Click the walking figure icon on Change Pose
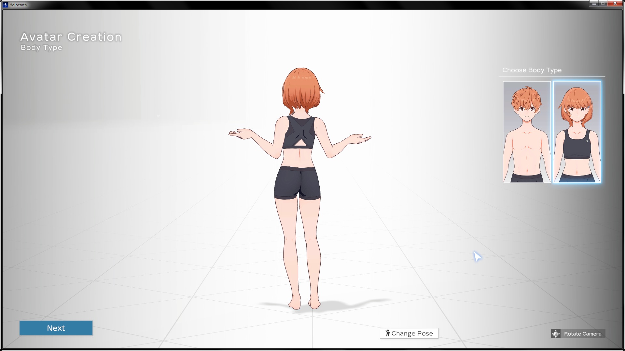 click(387, 333)
